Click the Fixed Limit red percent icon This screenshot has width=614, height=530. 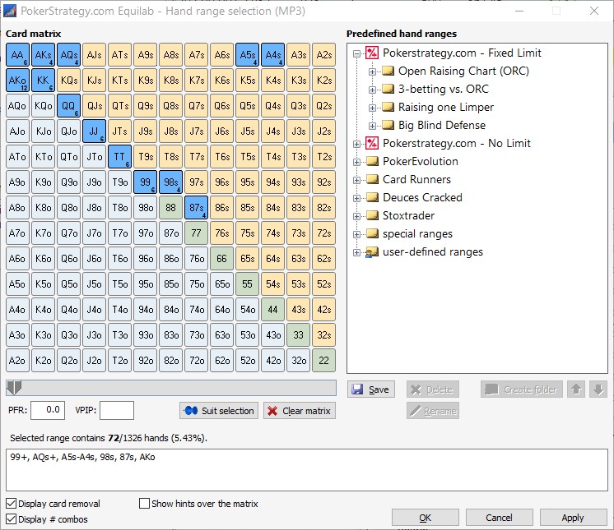click(x=372, y=53)
